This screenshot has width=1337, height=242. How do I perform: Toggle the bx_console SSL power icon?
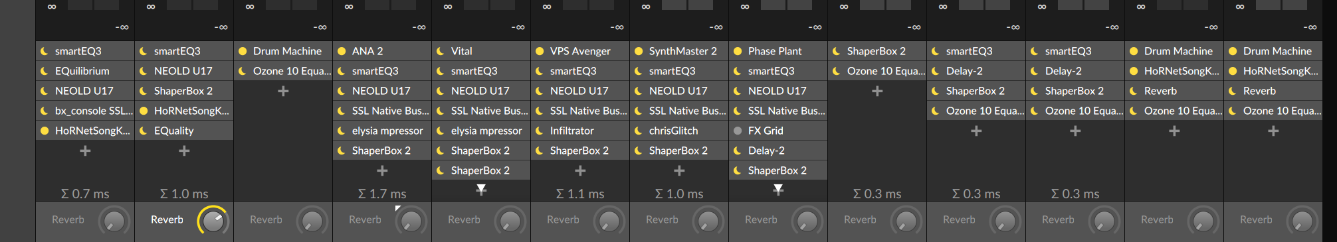point(45,111)
